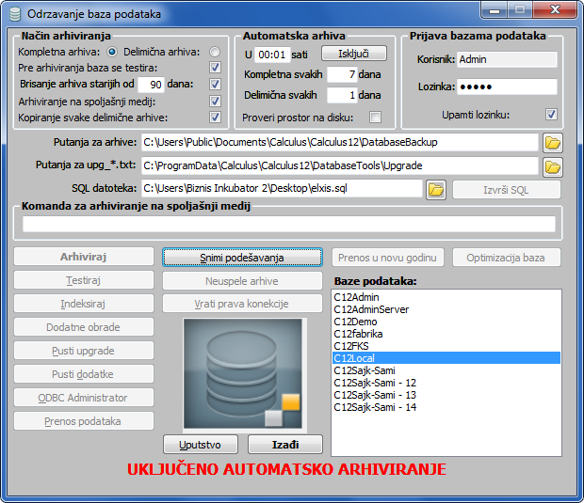Click Dodatne obrade button
Viewport: 584px width, 503px height.
click(x=84, y=327)
